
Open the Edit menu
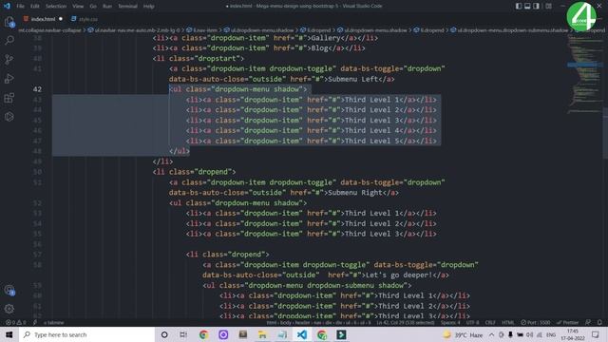click(x=35, y=7)
